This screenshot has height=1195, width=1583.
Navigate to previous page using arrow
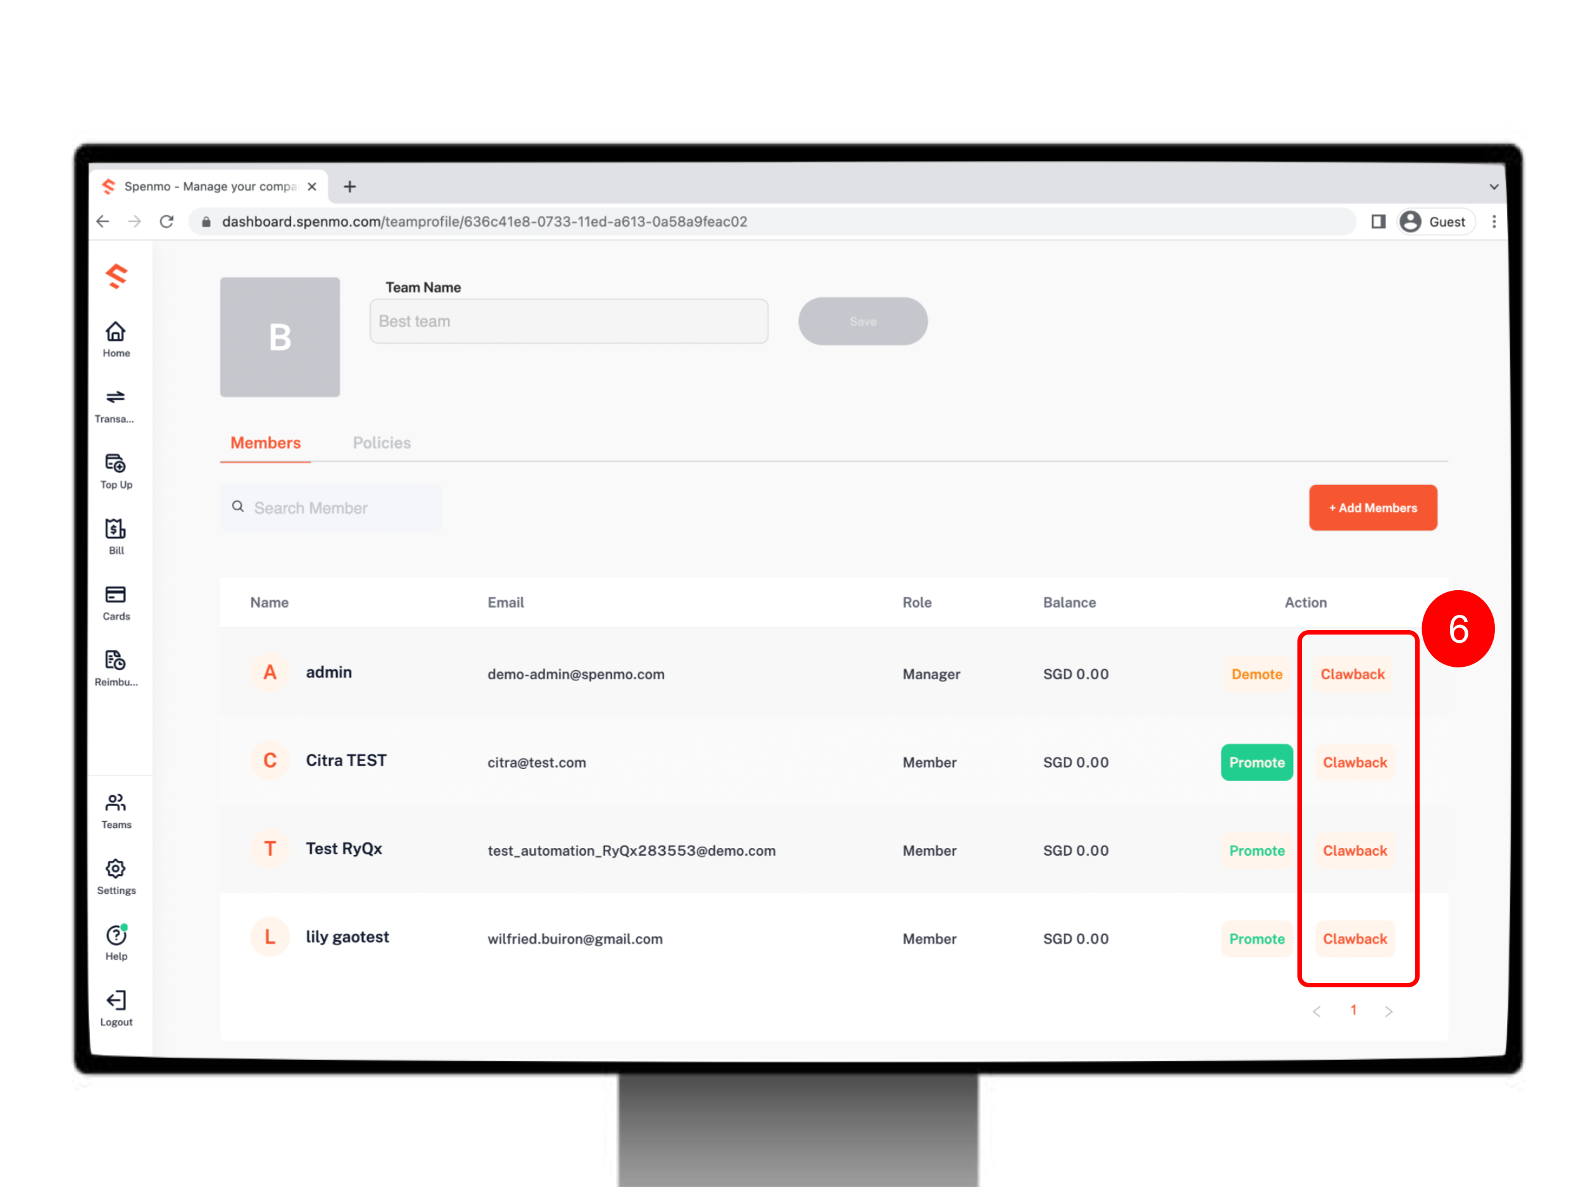[1316, 1009]
